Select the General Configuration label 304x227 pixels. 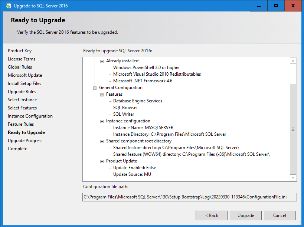tap(121, 88)
